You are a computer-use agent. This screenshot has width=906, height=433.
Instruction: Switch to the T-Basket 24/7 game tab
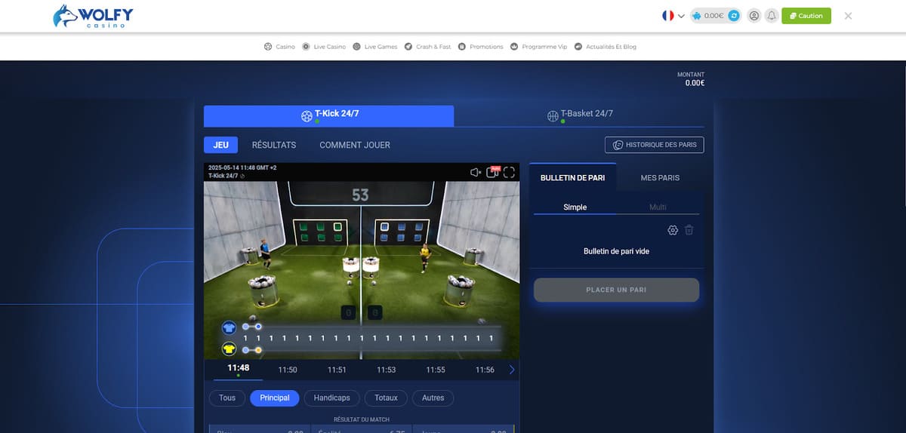click(579, 115)
